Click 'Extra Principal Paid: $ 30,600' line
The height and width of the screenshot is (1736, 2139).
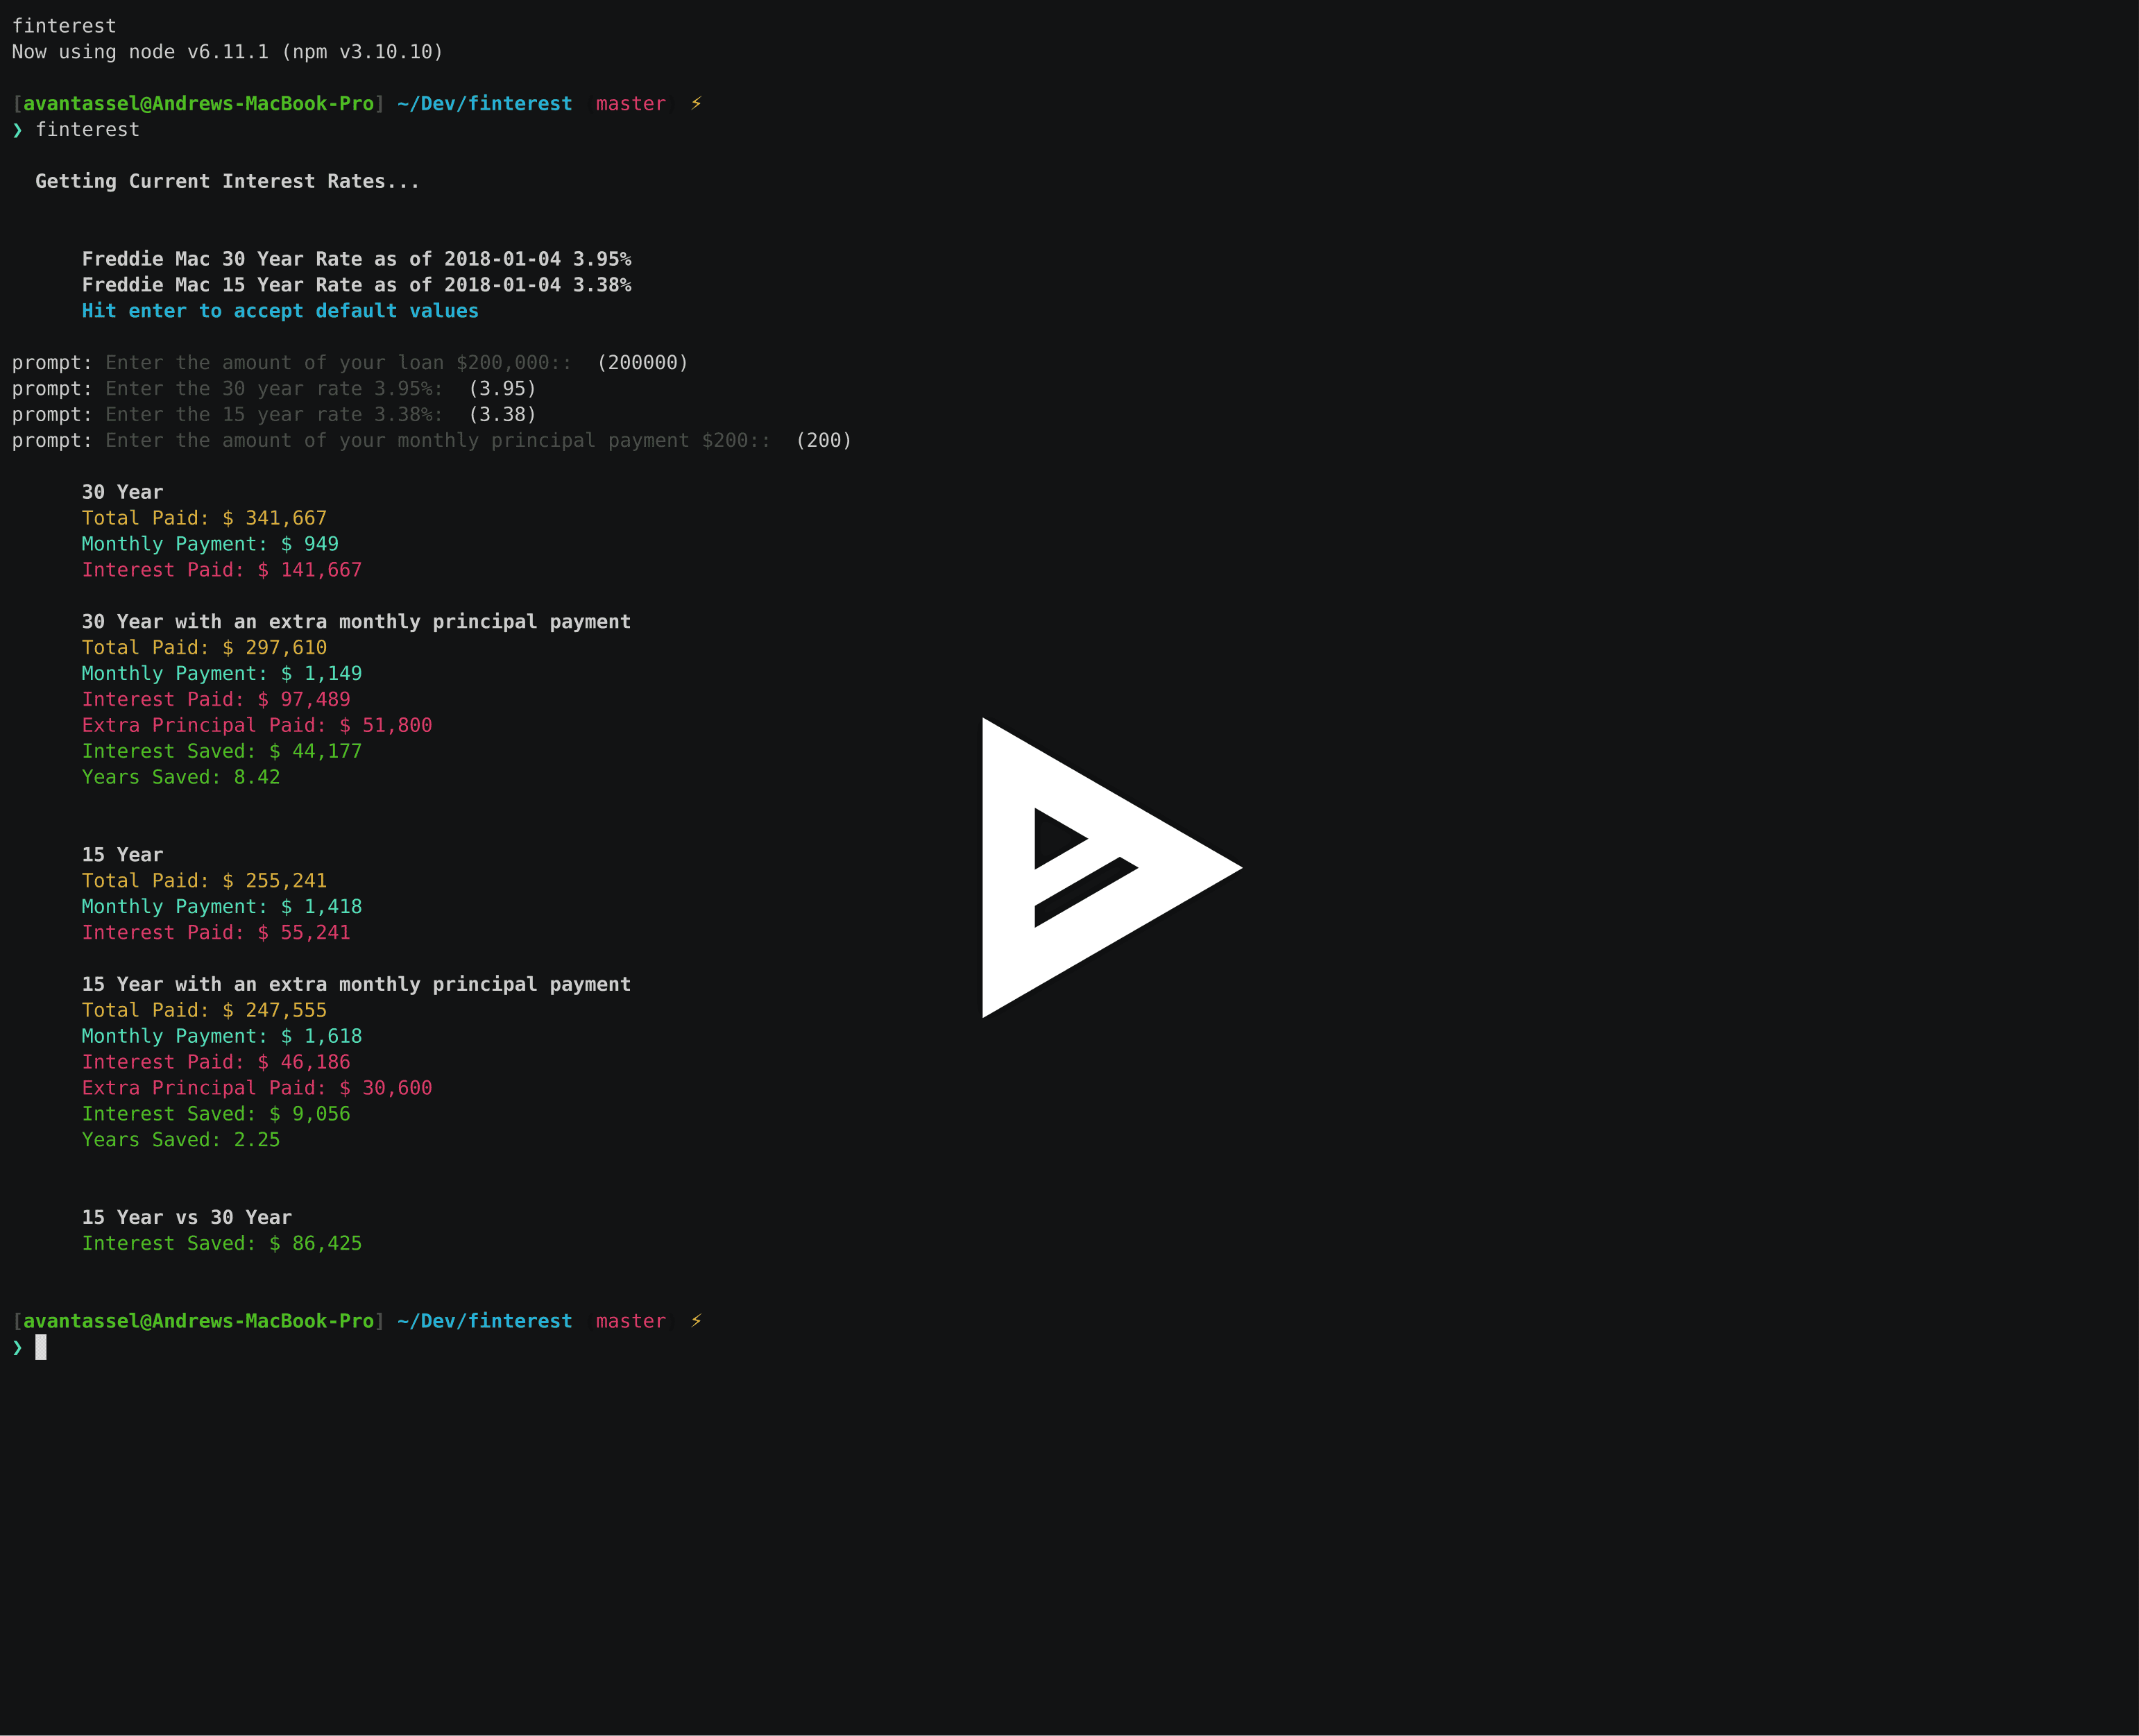257,1088
